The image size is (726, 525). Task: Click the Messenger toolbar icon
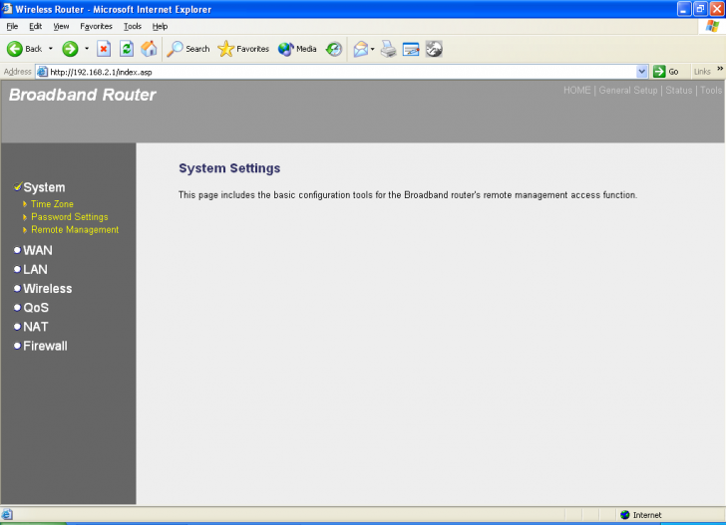(434, 49)
